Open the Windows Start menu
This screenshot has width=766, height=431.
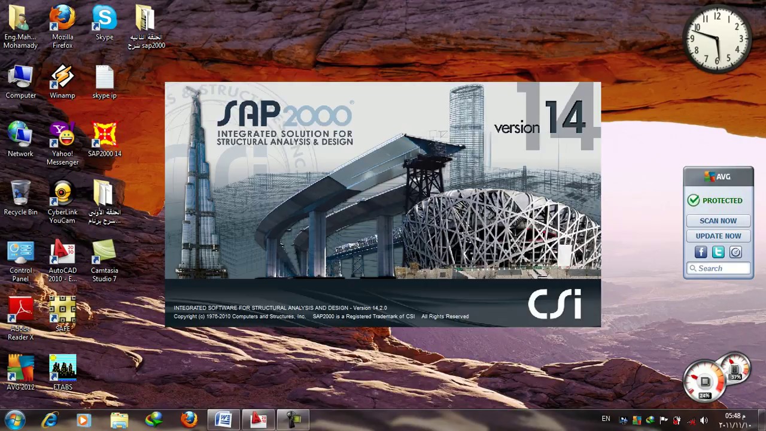click(14, 420)
